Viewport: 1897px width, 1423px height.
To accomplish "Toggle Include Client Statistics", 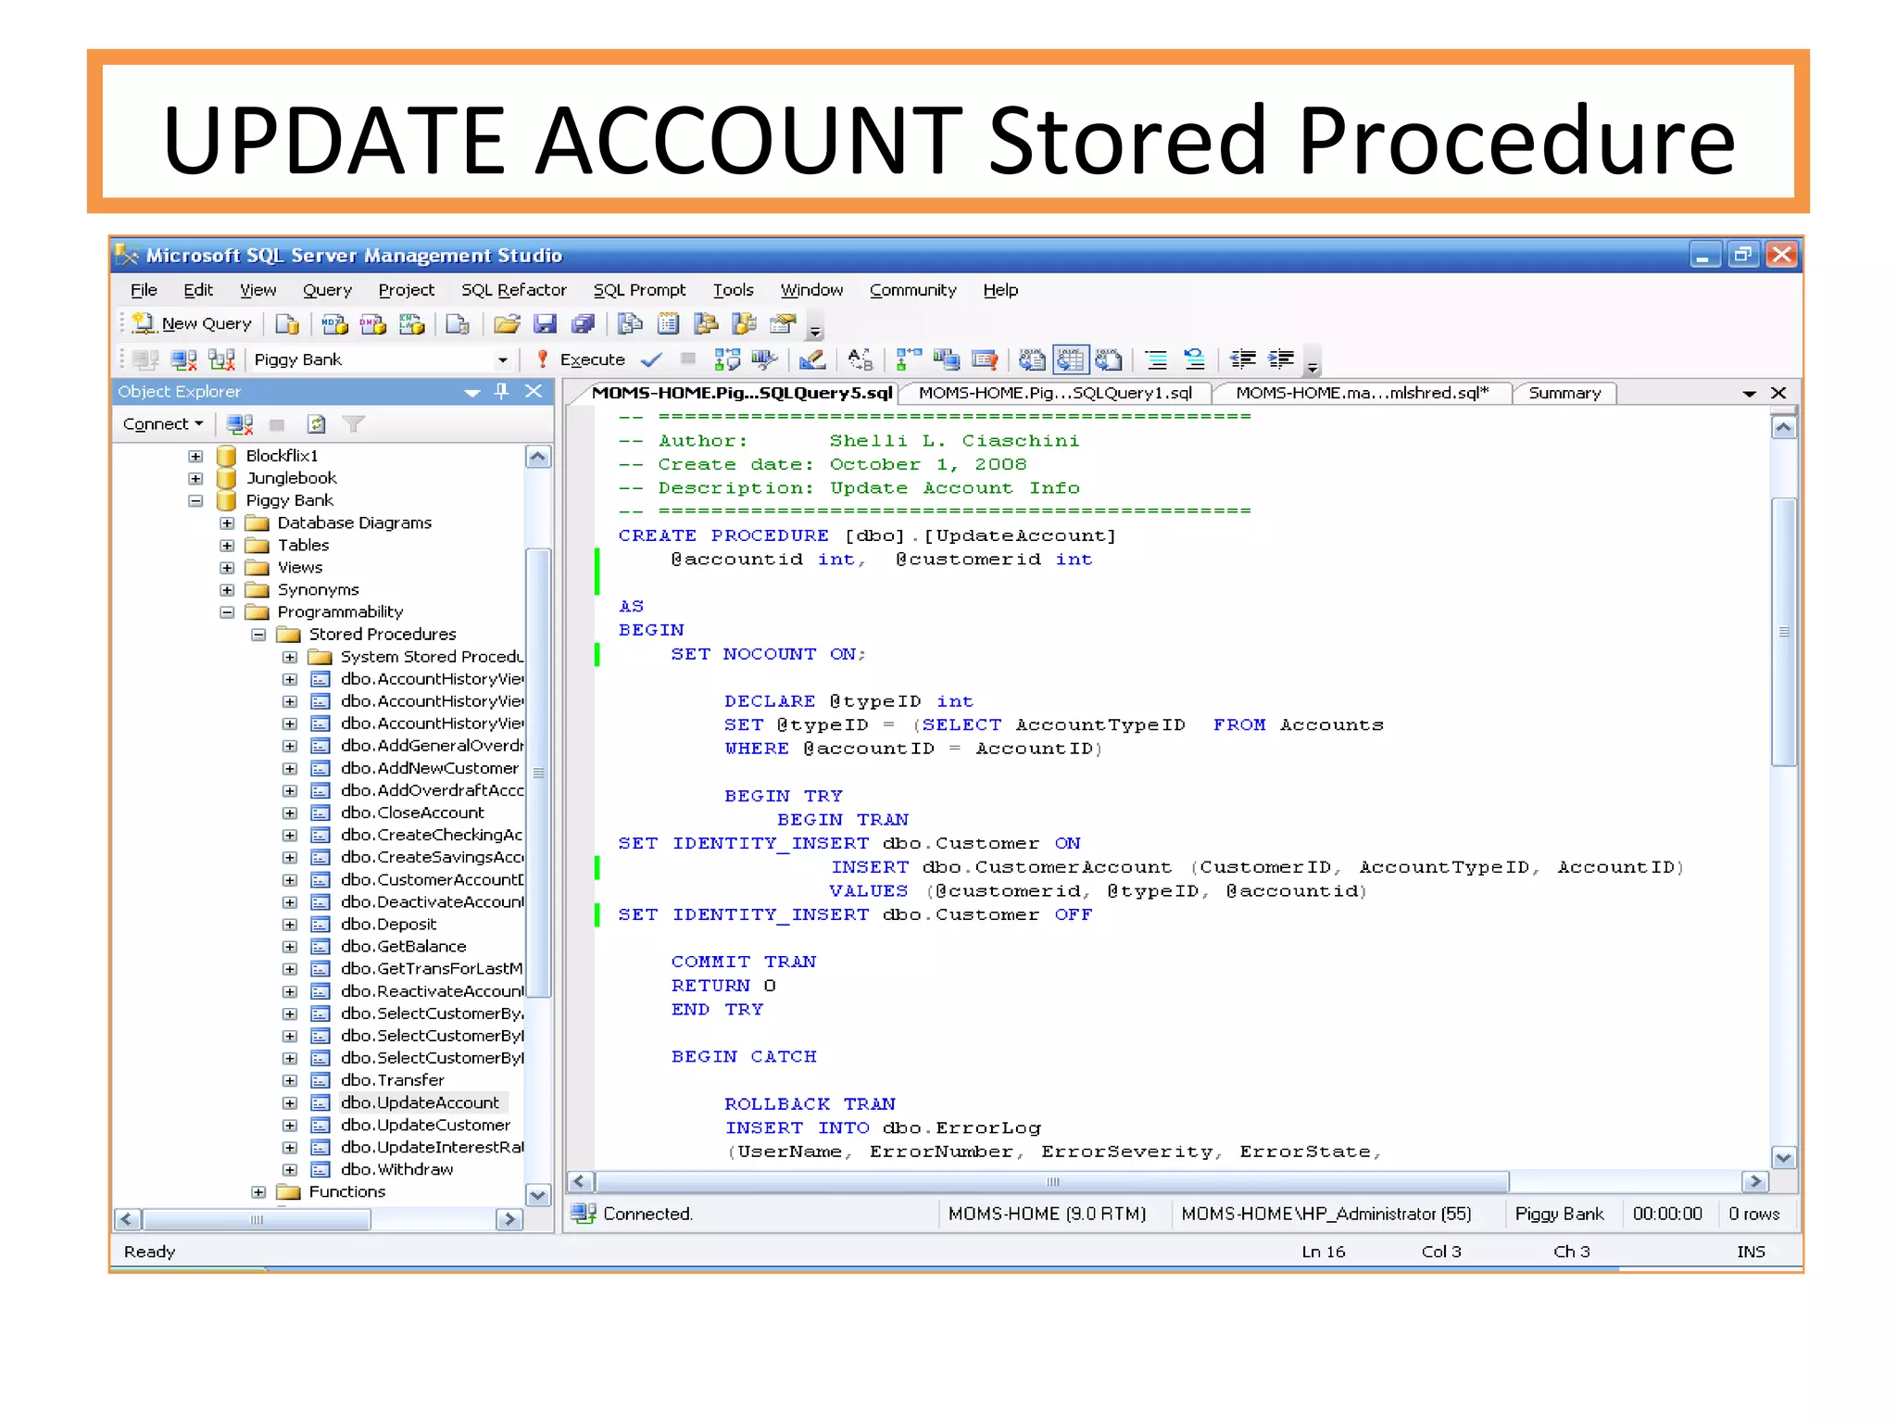I will click(946, 359).
